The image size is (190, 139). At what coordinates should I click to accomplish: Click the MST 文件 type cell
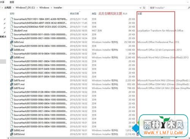pos(97,30)
